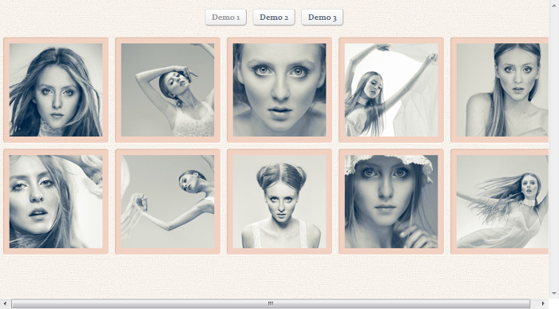
Task: View the photo of woman holding sheer fabric overhead
Action: point(391,89)
